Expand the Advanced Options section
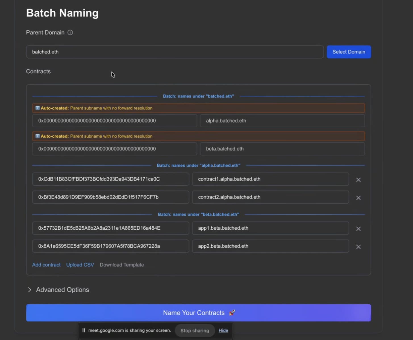The width and height of the screenshot is (413, 340). tap(58, 290)
